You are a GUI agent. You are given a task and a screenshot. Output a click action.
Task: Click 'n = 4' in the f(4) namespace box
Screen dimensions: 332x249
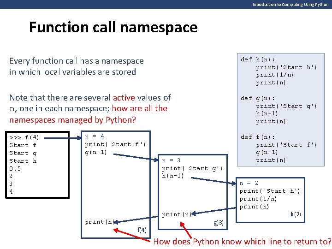coord(95,136)
